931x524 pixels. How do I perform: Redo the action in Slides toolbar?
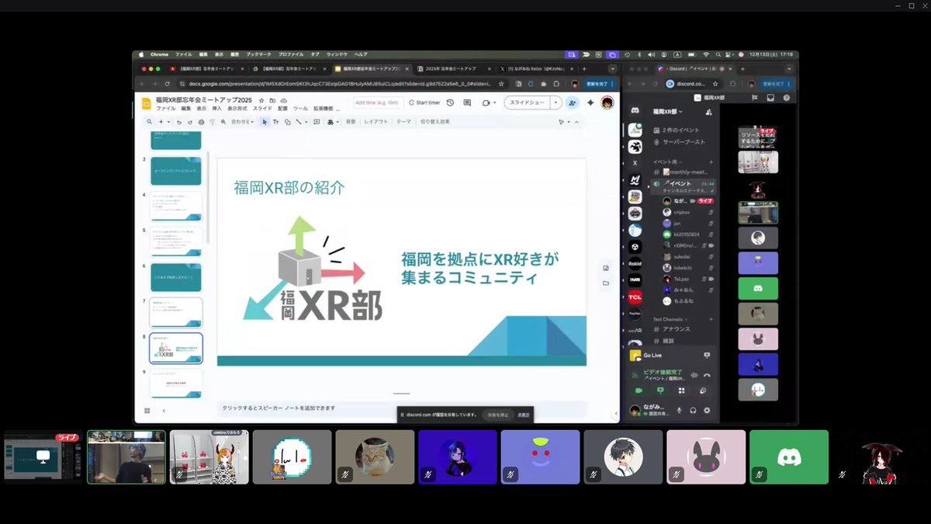[x=190, y=122]
